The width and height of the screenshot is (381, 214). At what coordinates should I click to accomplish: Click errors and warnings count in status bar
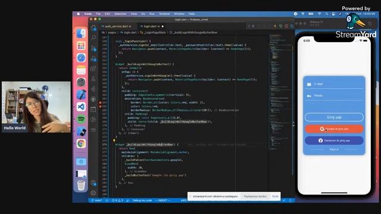point(117,200)
